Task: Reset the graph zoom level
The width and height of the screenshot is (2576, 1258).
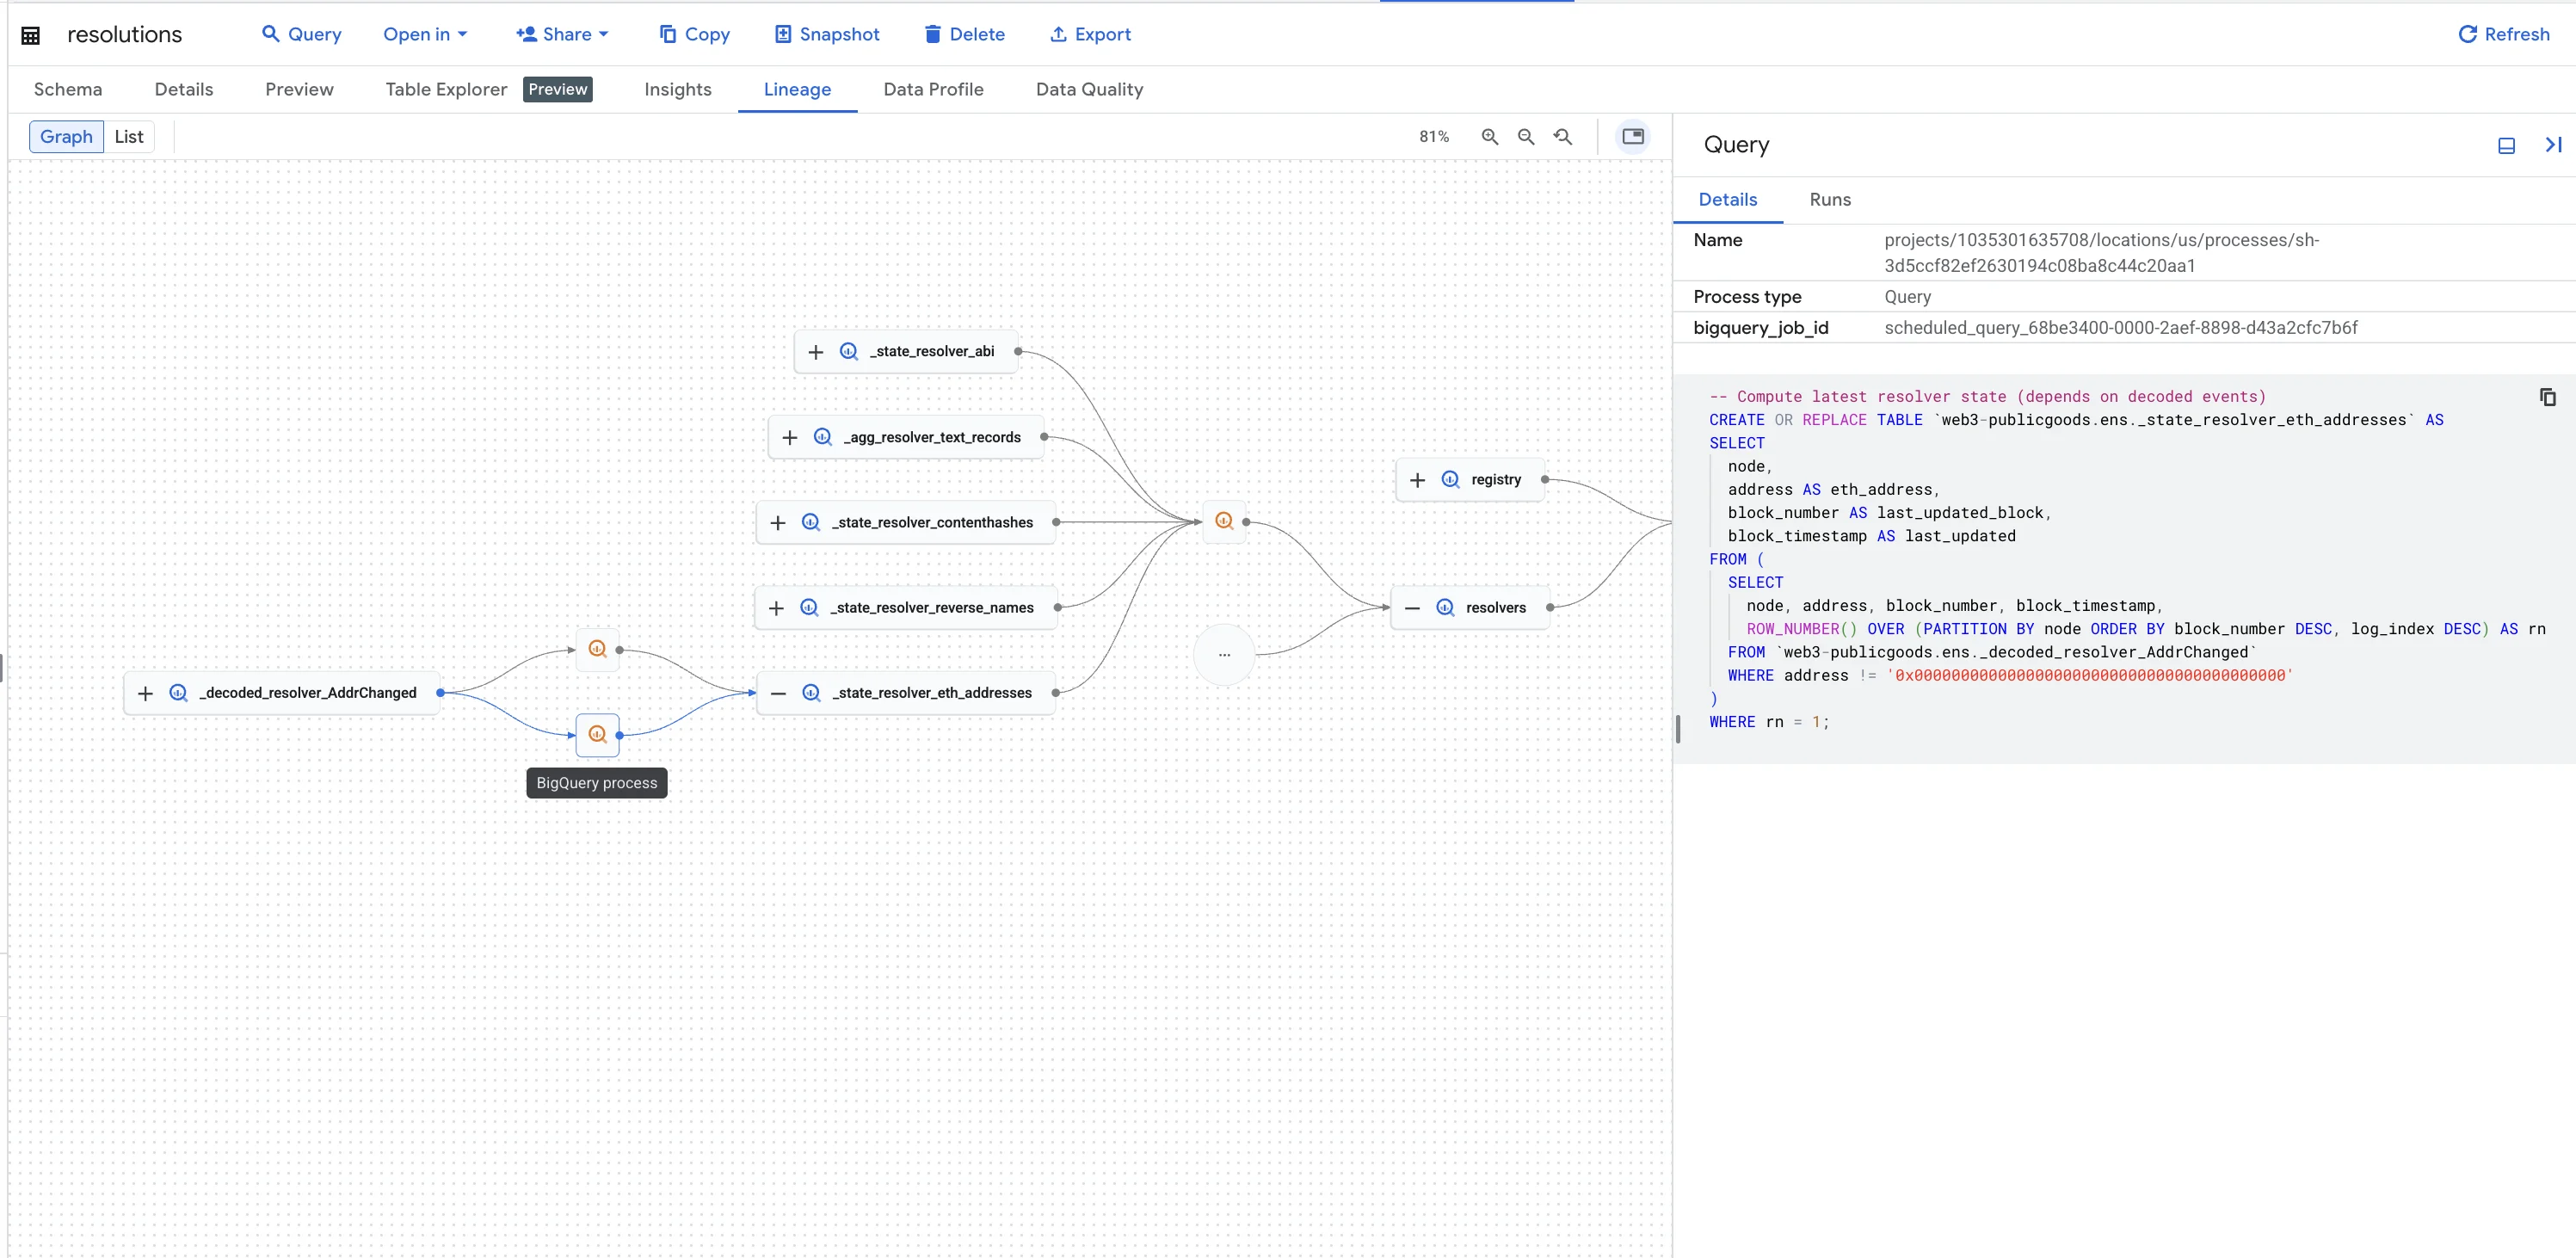Action: click(1563, 136)
